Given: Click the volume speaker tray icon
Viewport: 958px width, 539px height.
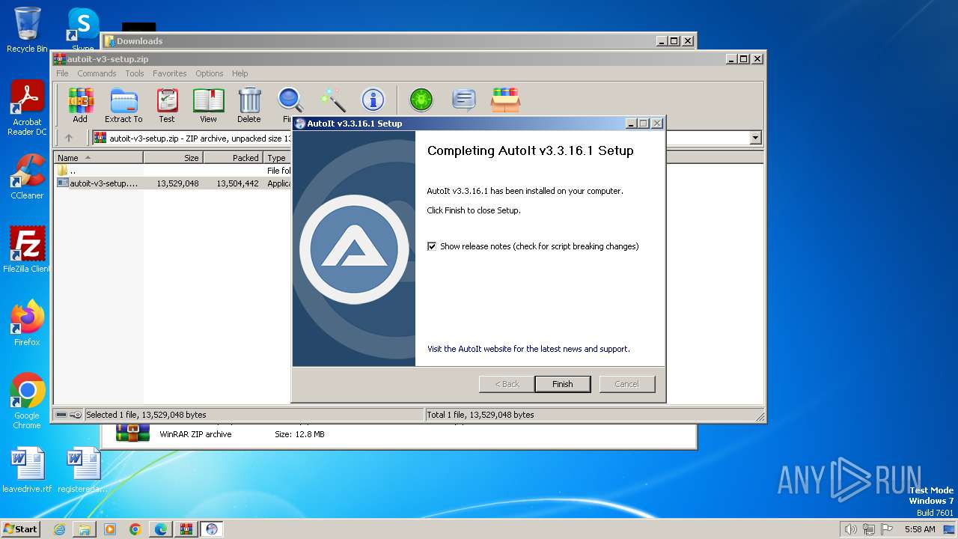Looking at the screenshot, I should click(x=850, y=529).
